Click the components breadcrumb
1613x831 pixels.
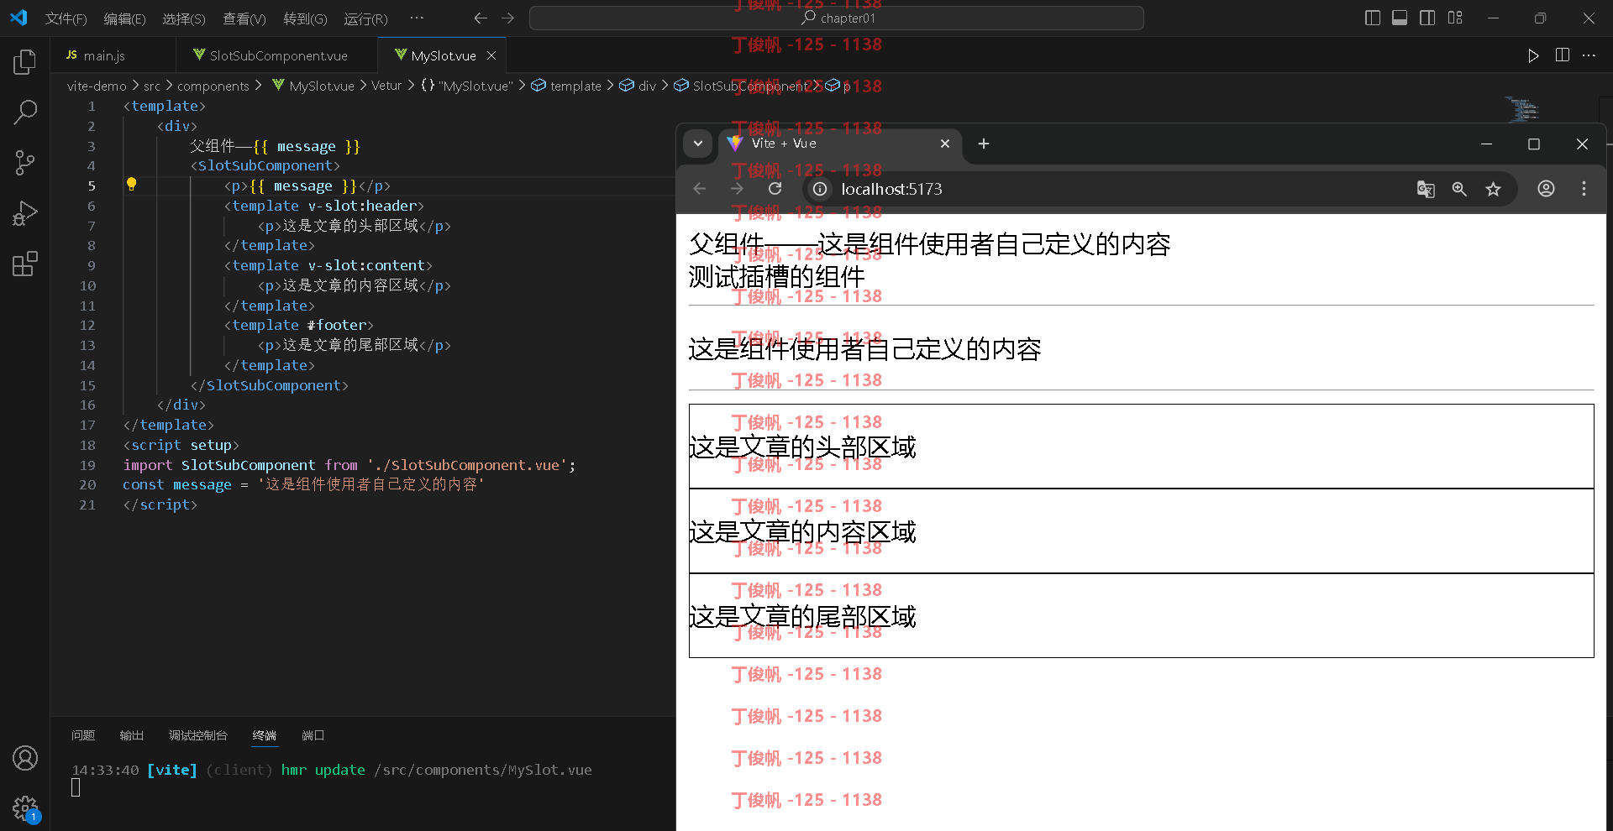coord(213,86)
